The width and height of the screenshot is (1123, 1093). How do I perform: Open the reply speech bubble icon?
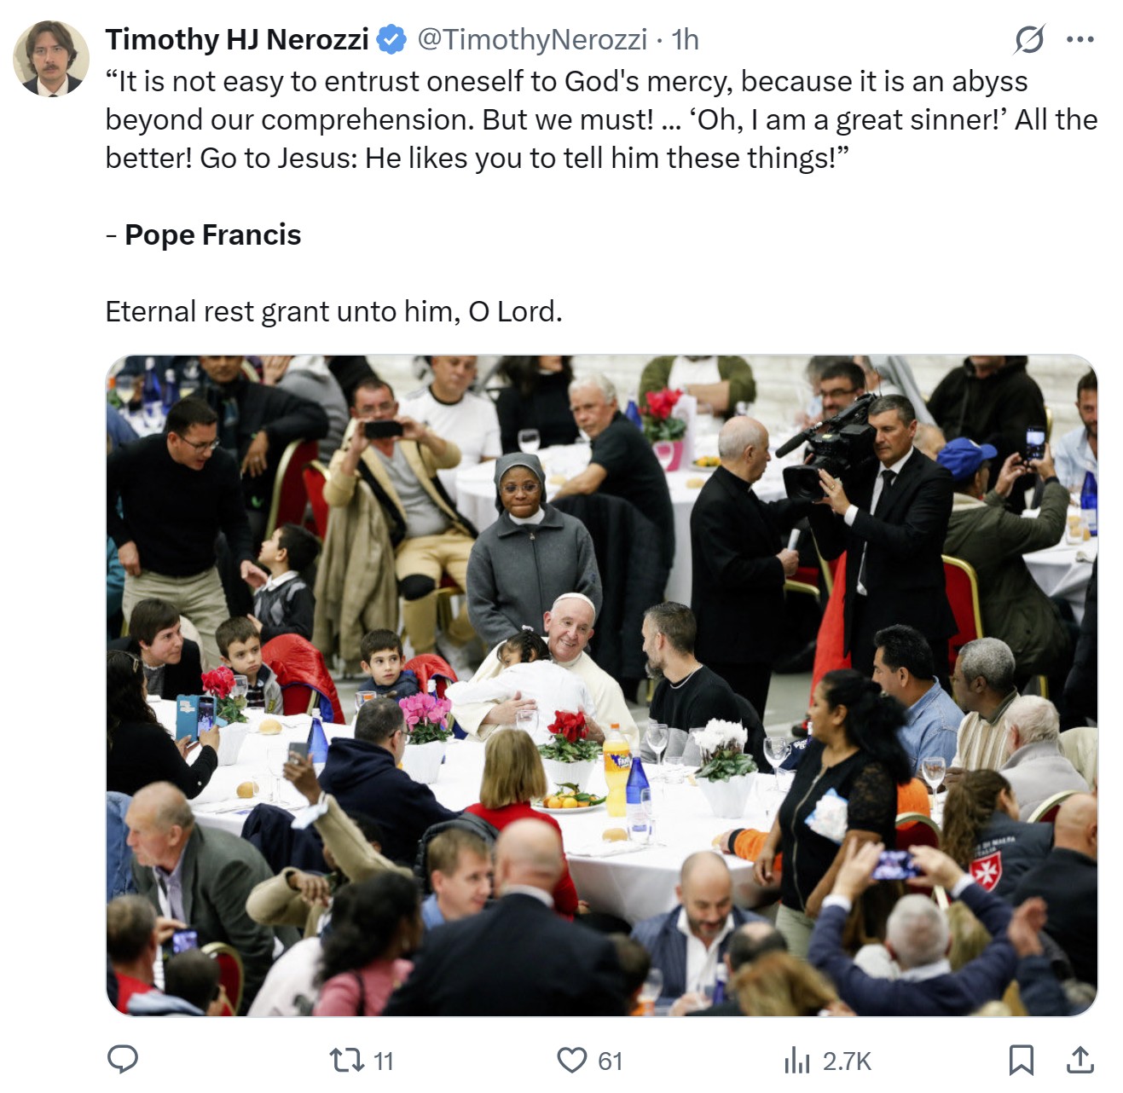pyautogui.click(x=123, y=1060)
